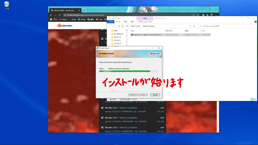Open Explorer help question-mark icon
Image resolution: width=258 pixels, height=145 pixels.
coord(255,22)
